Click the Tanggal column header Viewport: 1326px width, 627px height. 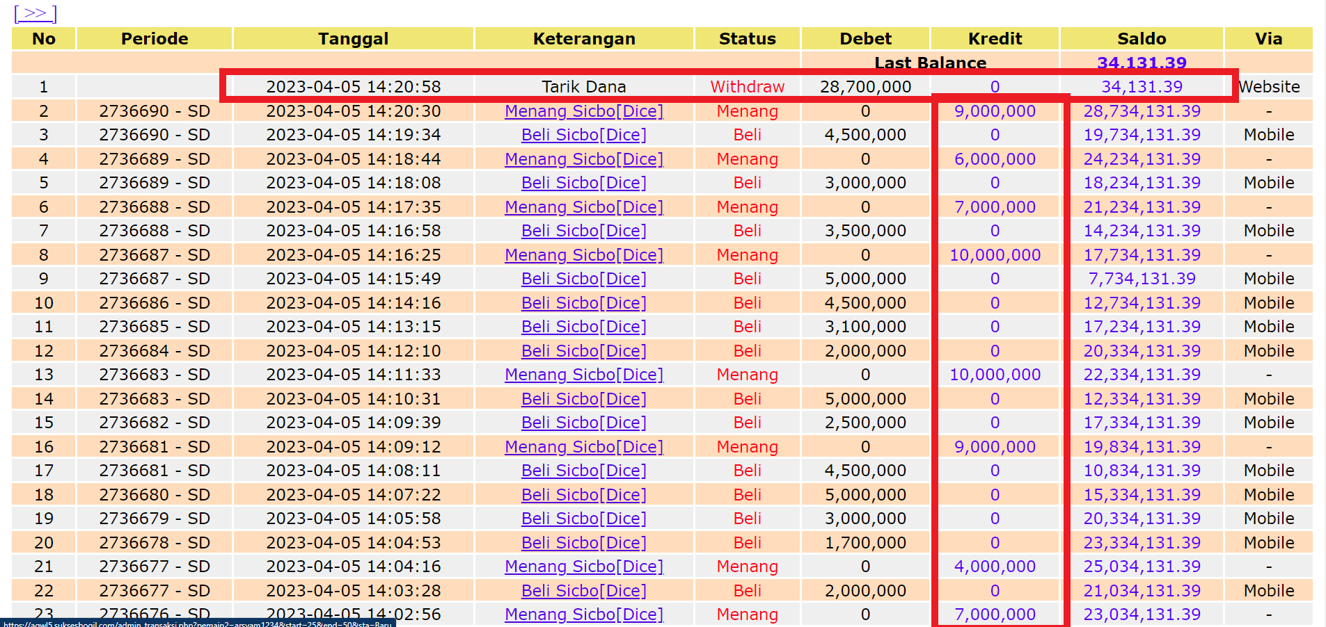tap(354, 39)
